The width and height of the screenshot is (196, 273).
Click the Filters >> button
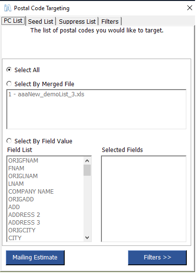click(157, 258)
